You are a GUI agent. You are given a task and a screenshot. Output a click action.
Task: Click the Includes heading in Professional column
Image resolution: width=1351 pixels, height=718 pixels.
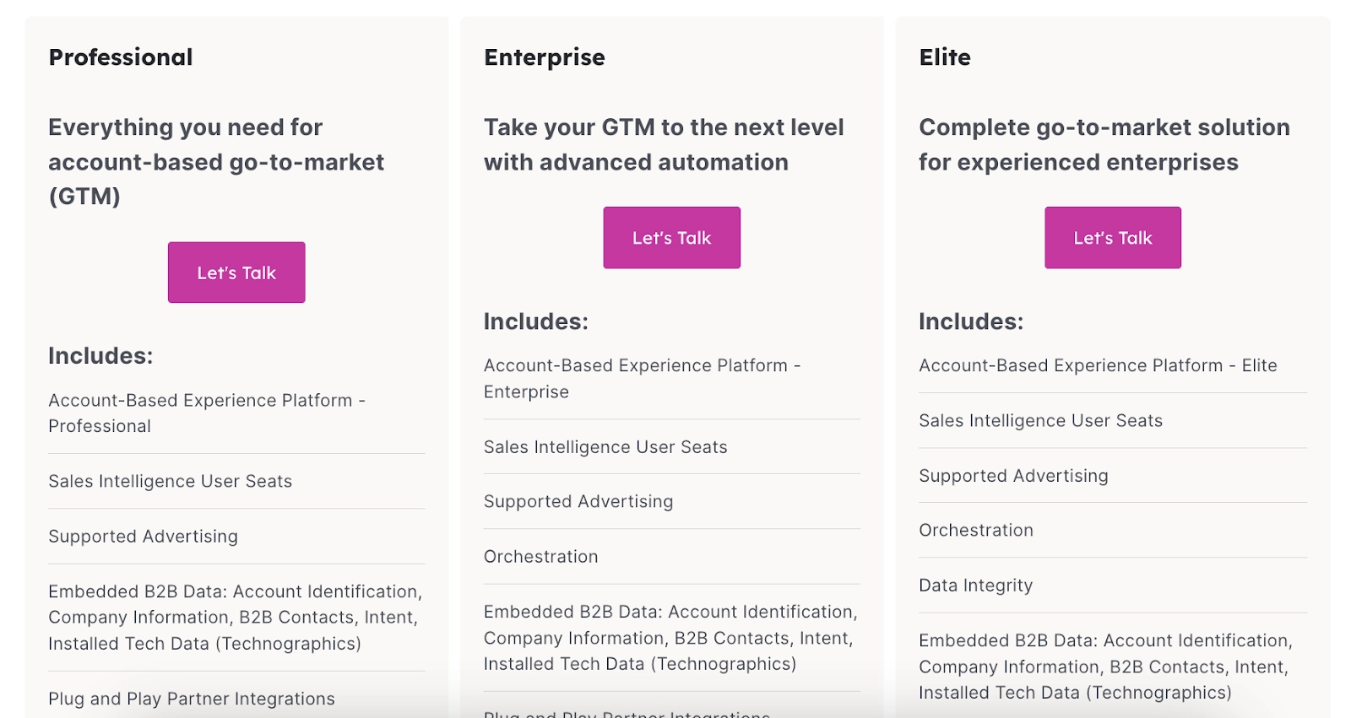100,356
